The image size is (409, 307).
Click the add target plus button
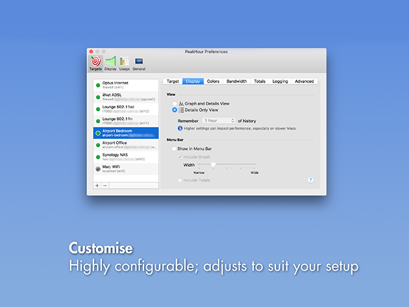pos(97,186)
